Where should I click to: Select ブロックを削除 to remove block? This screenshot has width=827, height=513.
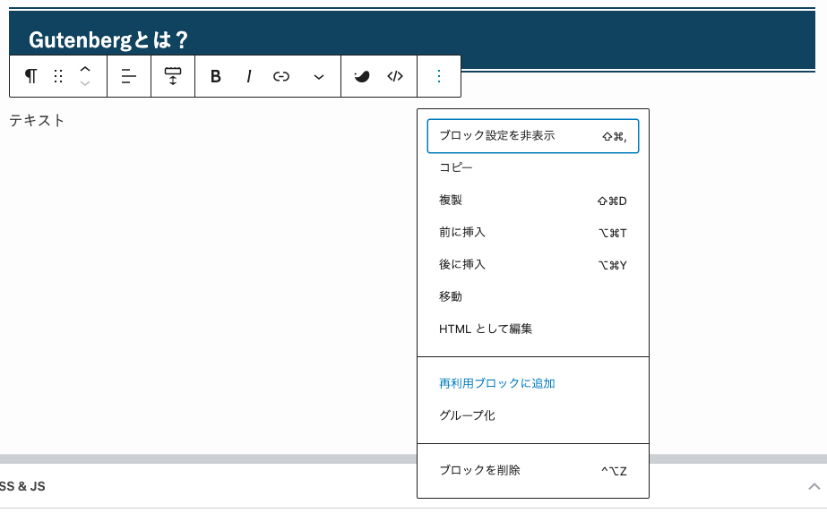pos(533,470)
